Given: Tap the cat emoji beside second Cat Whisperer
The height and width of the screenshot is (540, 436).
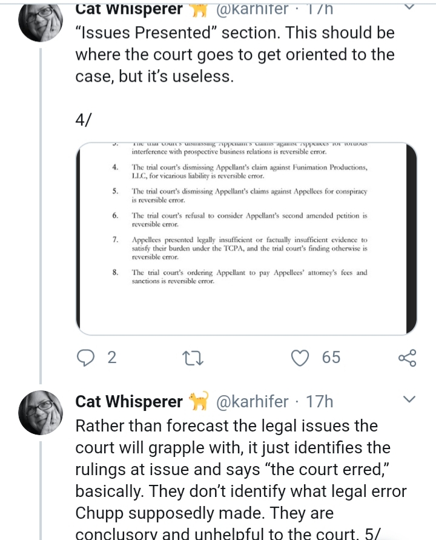Looking at the screenshot, I should tap(199, 401).
